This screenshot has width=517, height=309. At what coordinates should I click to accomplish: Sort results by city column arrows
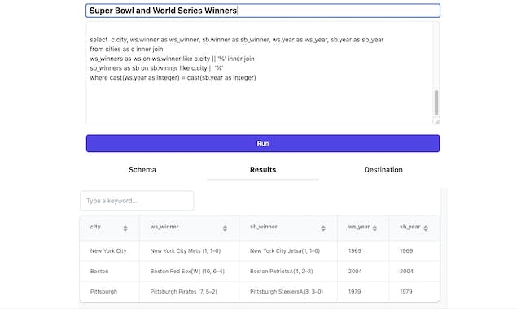[x=125, y=228]
